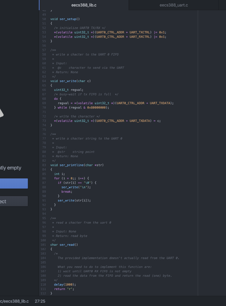The width and height of the screenshot is (226, 306).
Task: Click 'void ser_printline(char *str)' line
Action: pos(77,165)
